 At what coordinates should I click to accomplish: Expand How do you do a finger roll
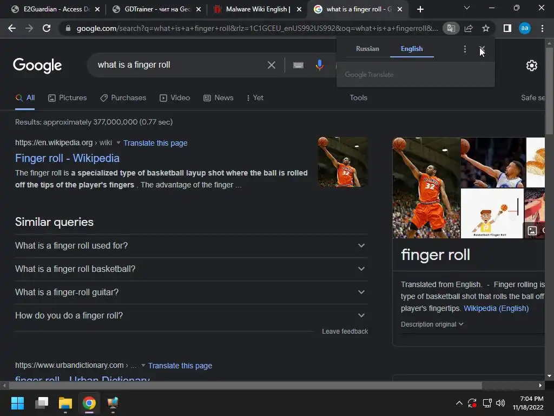tap(192, 316)
